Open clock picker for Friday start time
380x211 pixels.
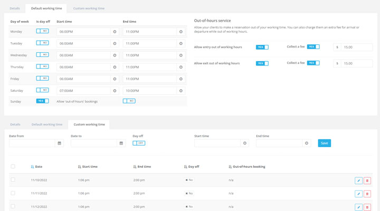pyautogui.click(x=115, y=79)
